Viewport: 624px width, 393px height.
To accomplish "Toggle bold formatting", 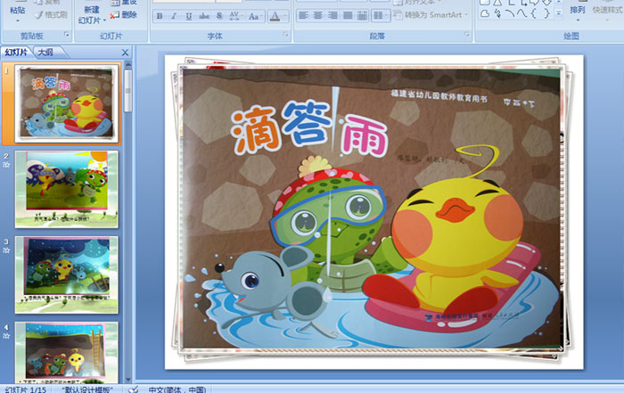I will click(x=160, y=16).
